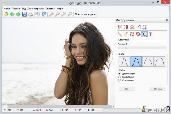Open the Файл menu
This screenshot has width=171, height=114.
coord(7,9)
